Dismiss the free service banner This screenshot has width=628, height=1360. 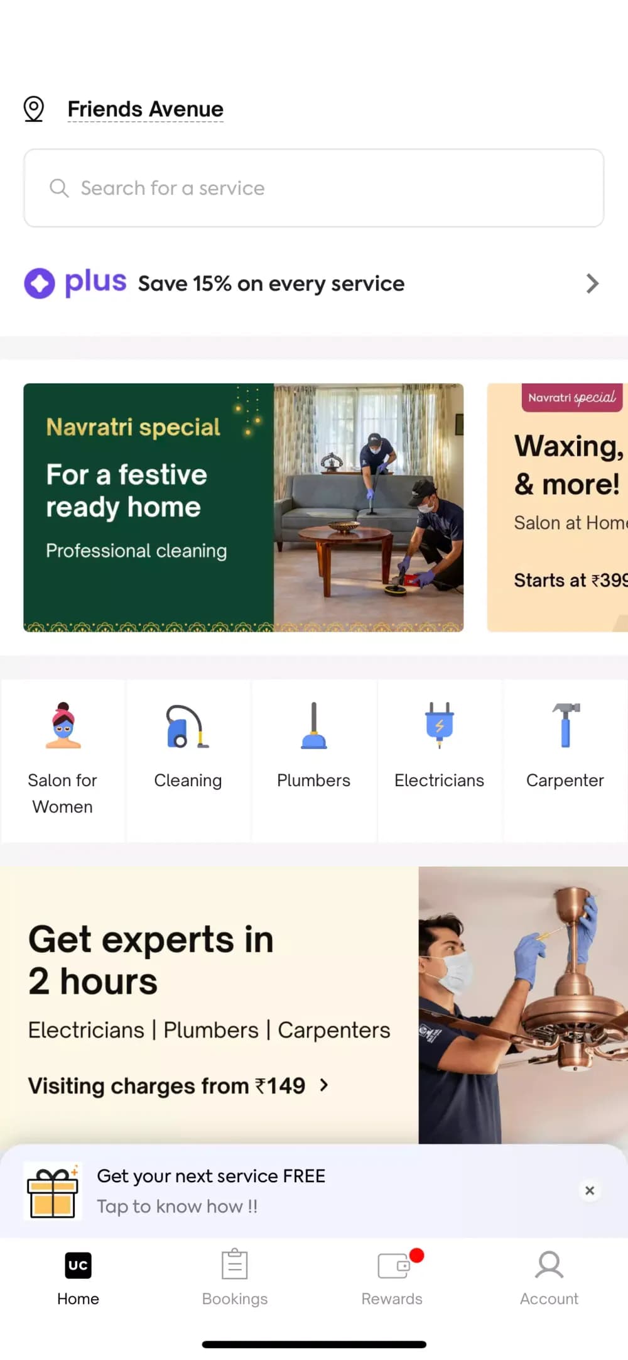(x=590, y=1190)
